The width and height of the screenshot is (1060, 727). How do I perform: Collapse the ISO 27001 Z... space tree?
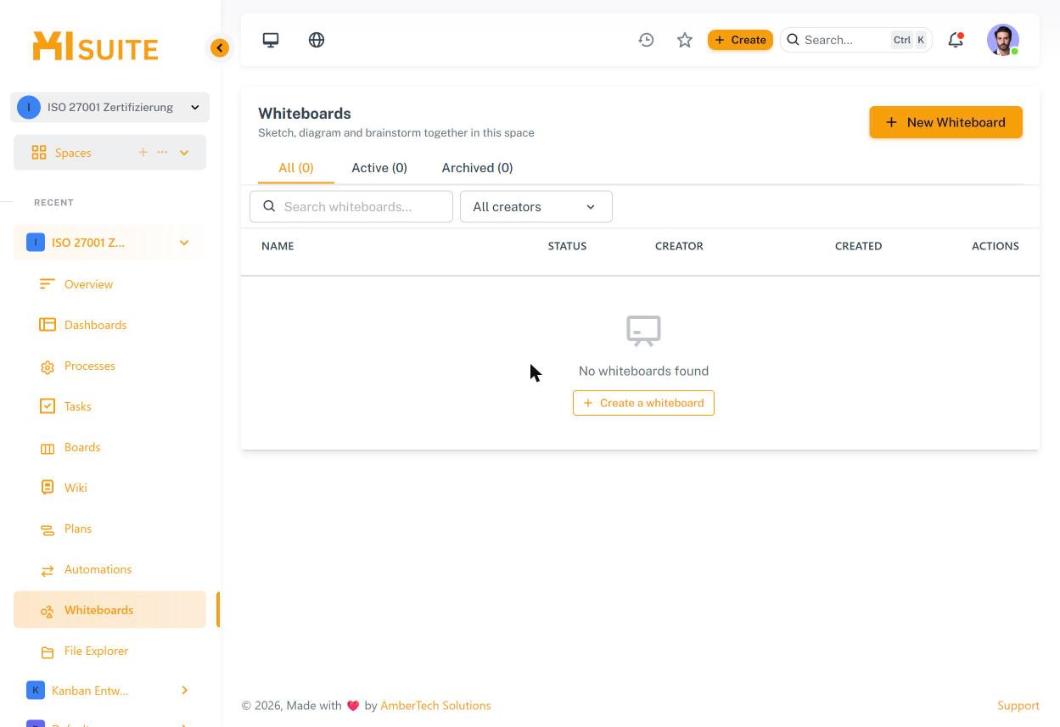[184, 243]
